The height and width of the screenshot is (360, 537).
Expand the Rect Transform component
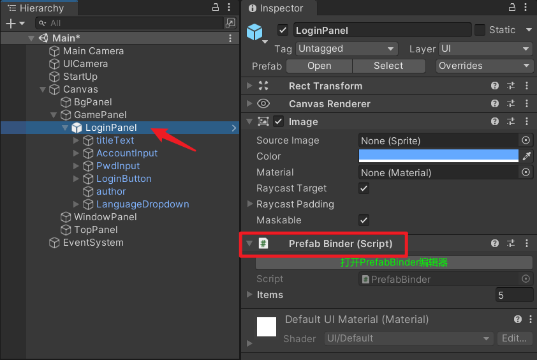(x=249, y=86)
